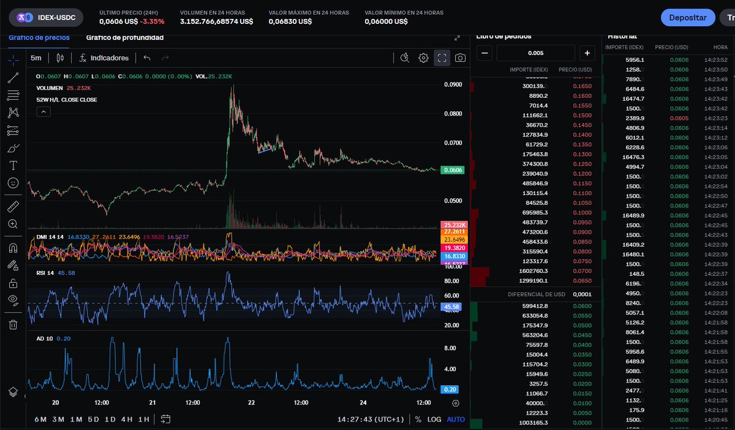Open candlestick chart type selector

tap(59, 57)
